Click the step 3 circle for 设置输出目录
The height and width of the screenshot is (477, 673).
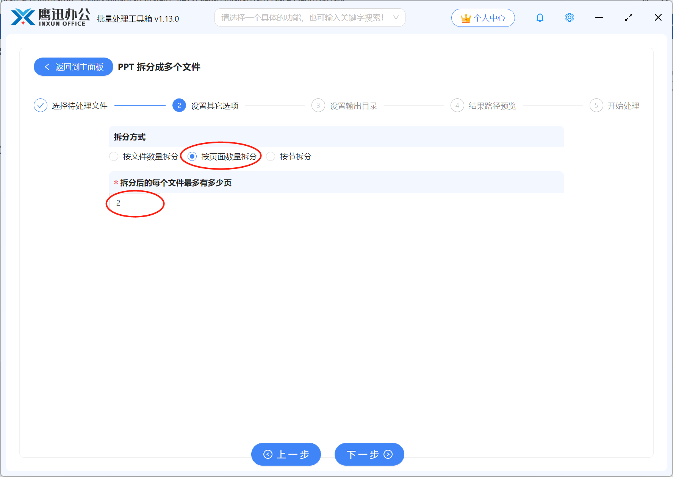pyautogui.click(x=318, y=106)
